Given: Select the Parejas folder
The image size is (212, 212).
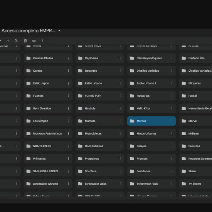Looking at the screenshot, I should click(151, 146).
